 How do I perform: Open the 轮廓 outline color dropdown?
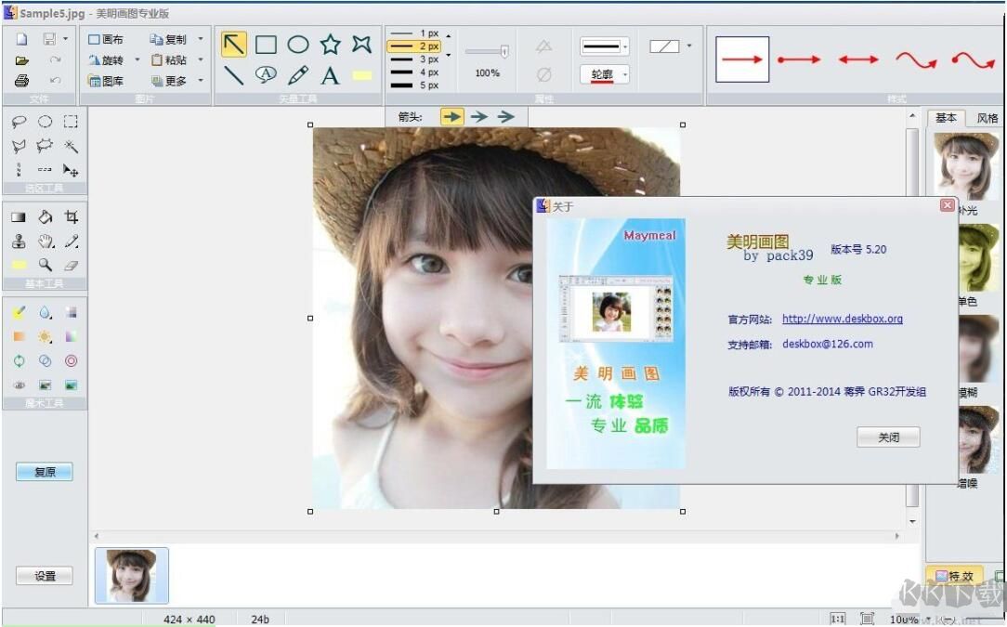pos(625,75)
